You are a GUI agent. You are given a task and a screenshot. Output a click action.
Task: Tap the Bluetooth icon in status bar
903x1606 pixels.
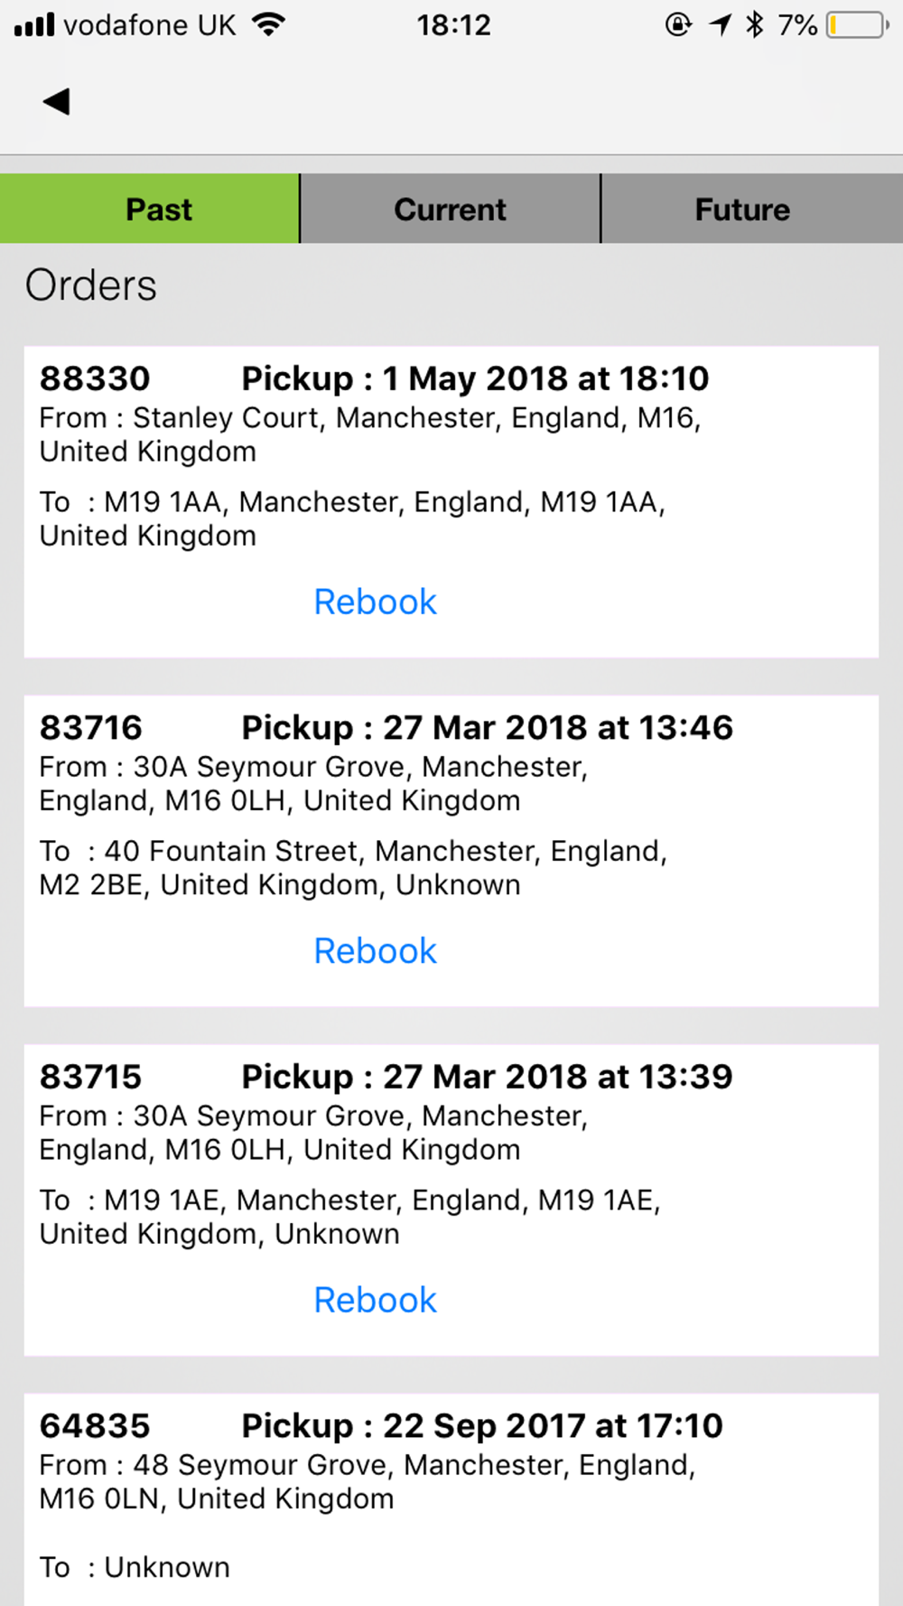(x=755, y=24)
